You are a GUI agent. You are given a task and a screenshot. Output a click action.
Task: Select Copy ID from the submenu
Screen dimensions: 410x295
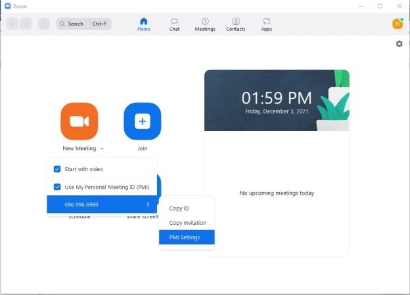pyautogui.click(x=179, y=208)
